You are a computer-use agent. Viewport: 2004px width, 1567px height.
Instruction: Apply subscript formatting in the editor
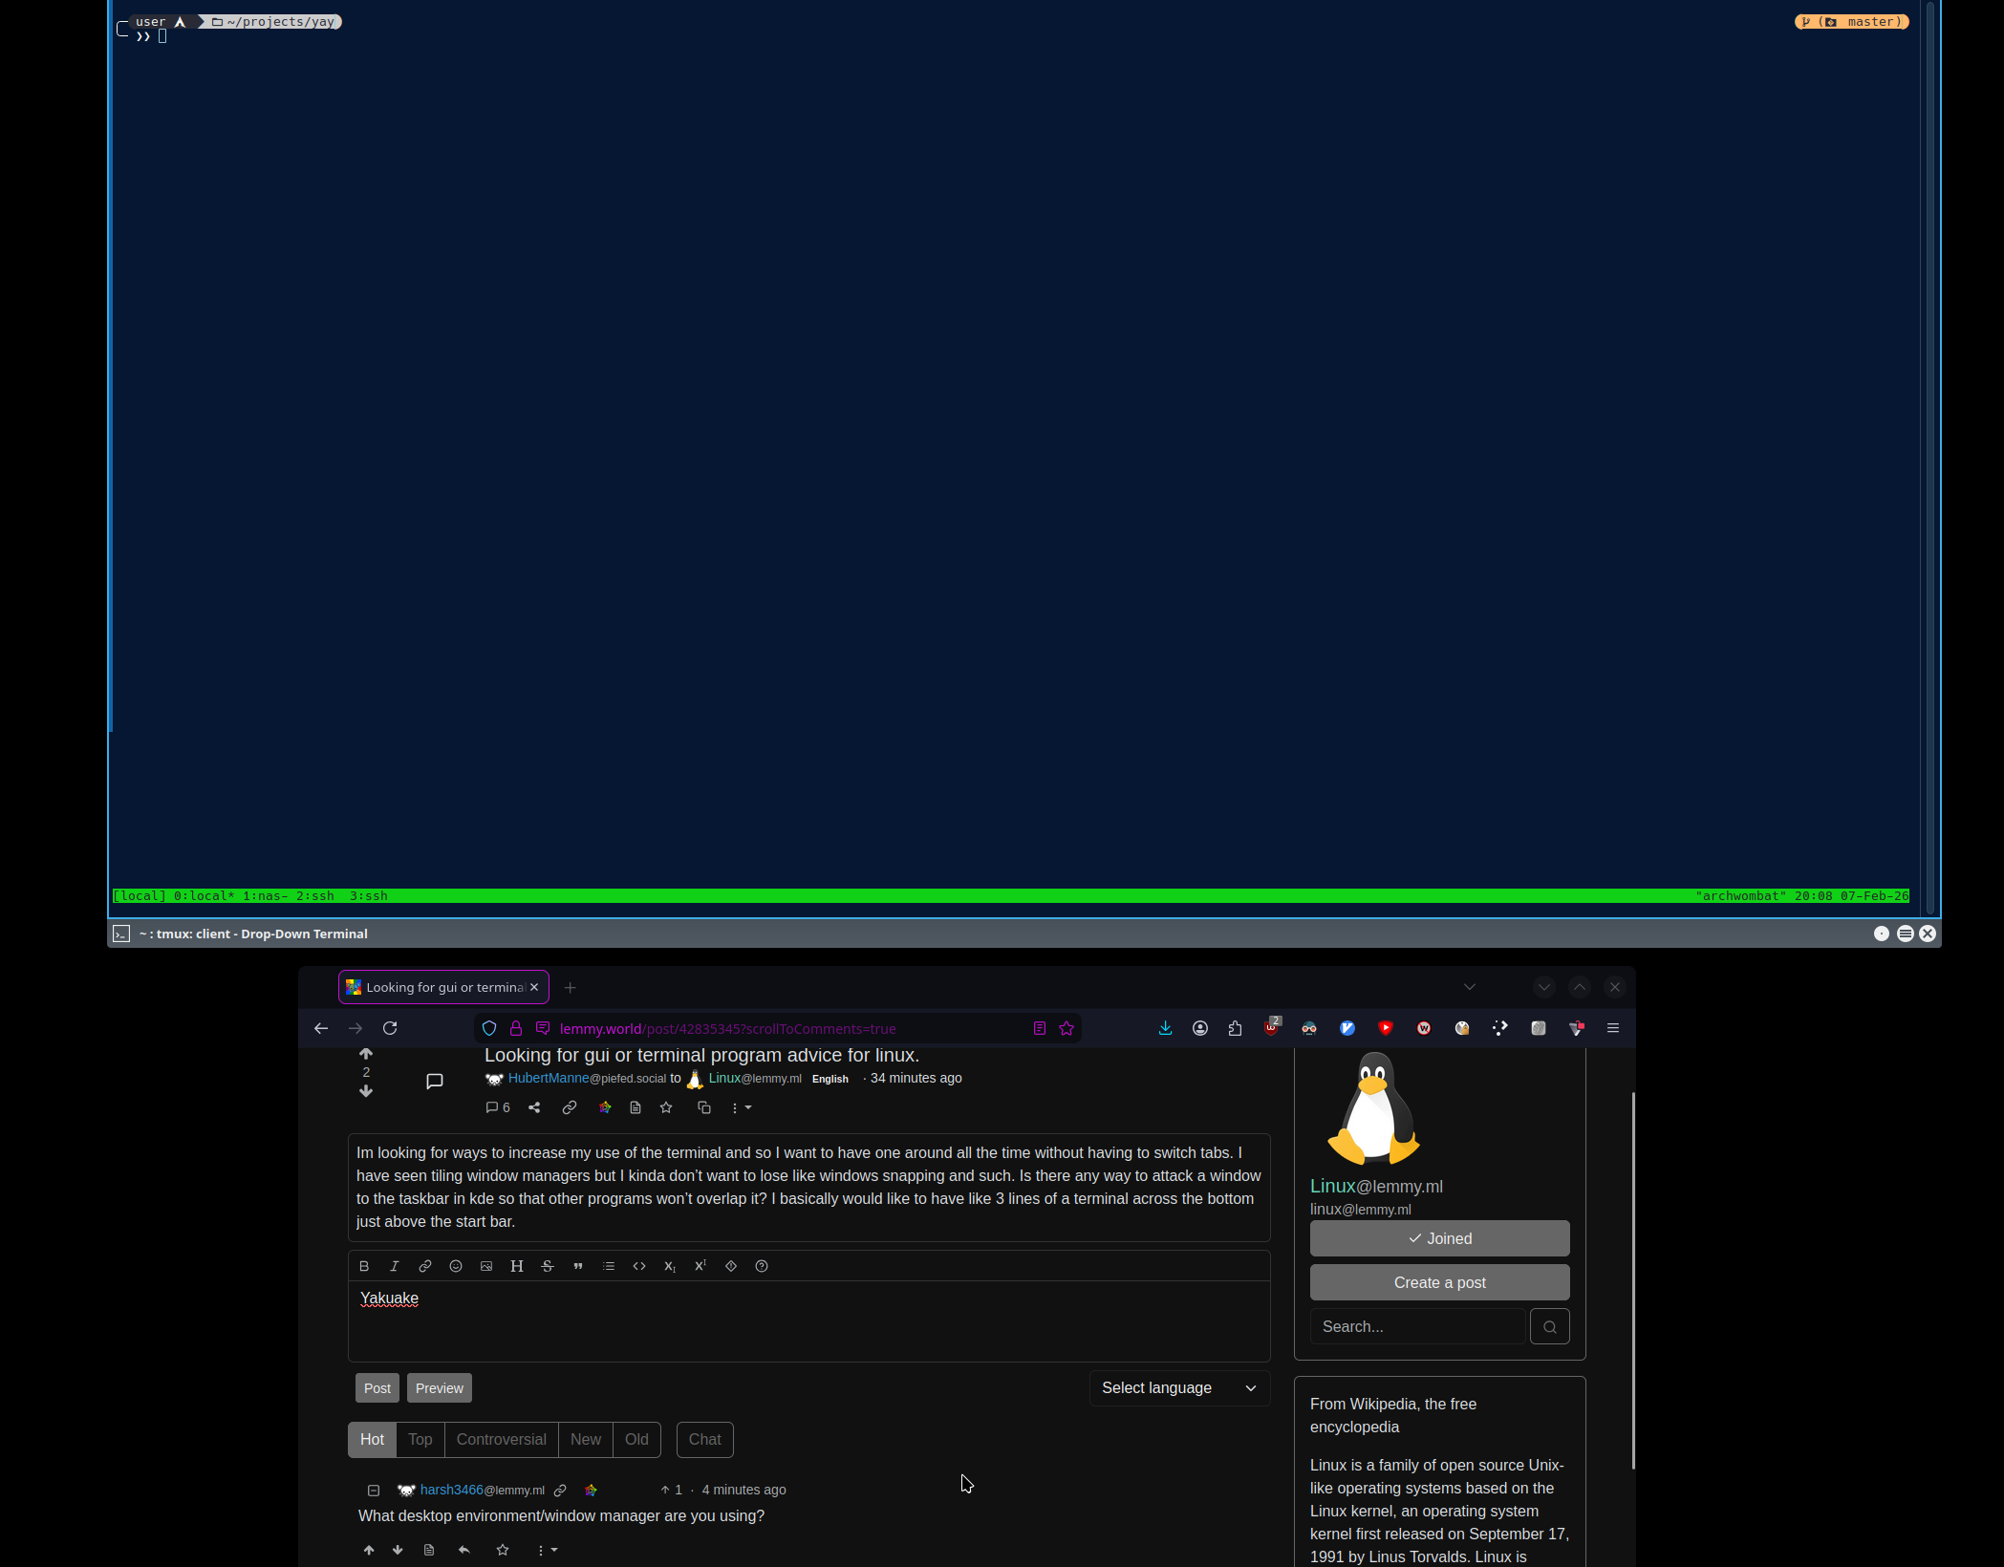[x=670, y=1266]
